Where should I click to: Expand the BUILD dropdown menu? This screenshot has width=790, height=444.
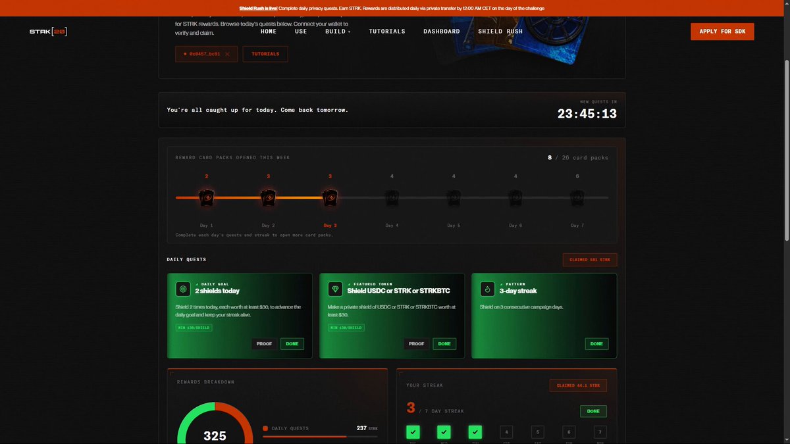(338, 32)
